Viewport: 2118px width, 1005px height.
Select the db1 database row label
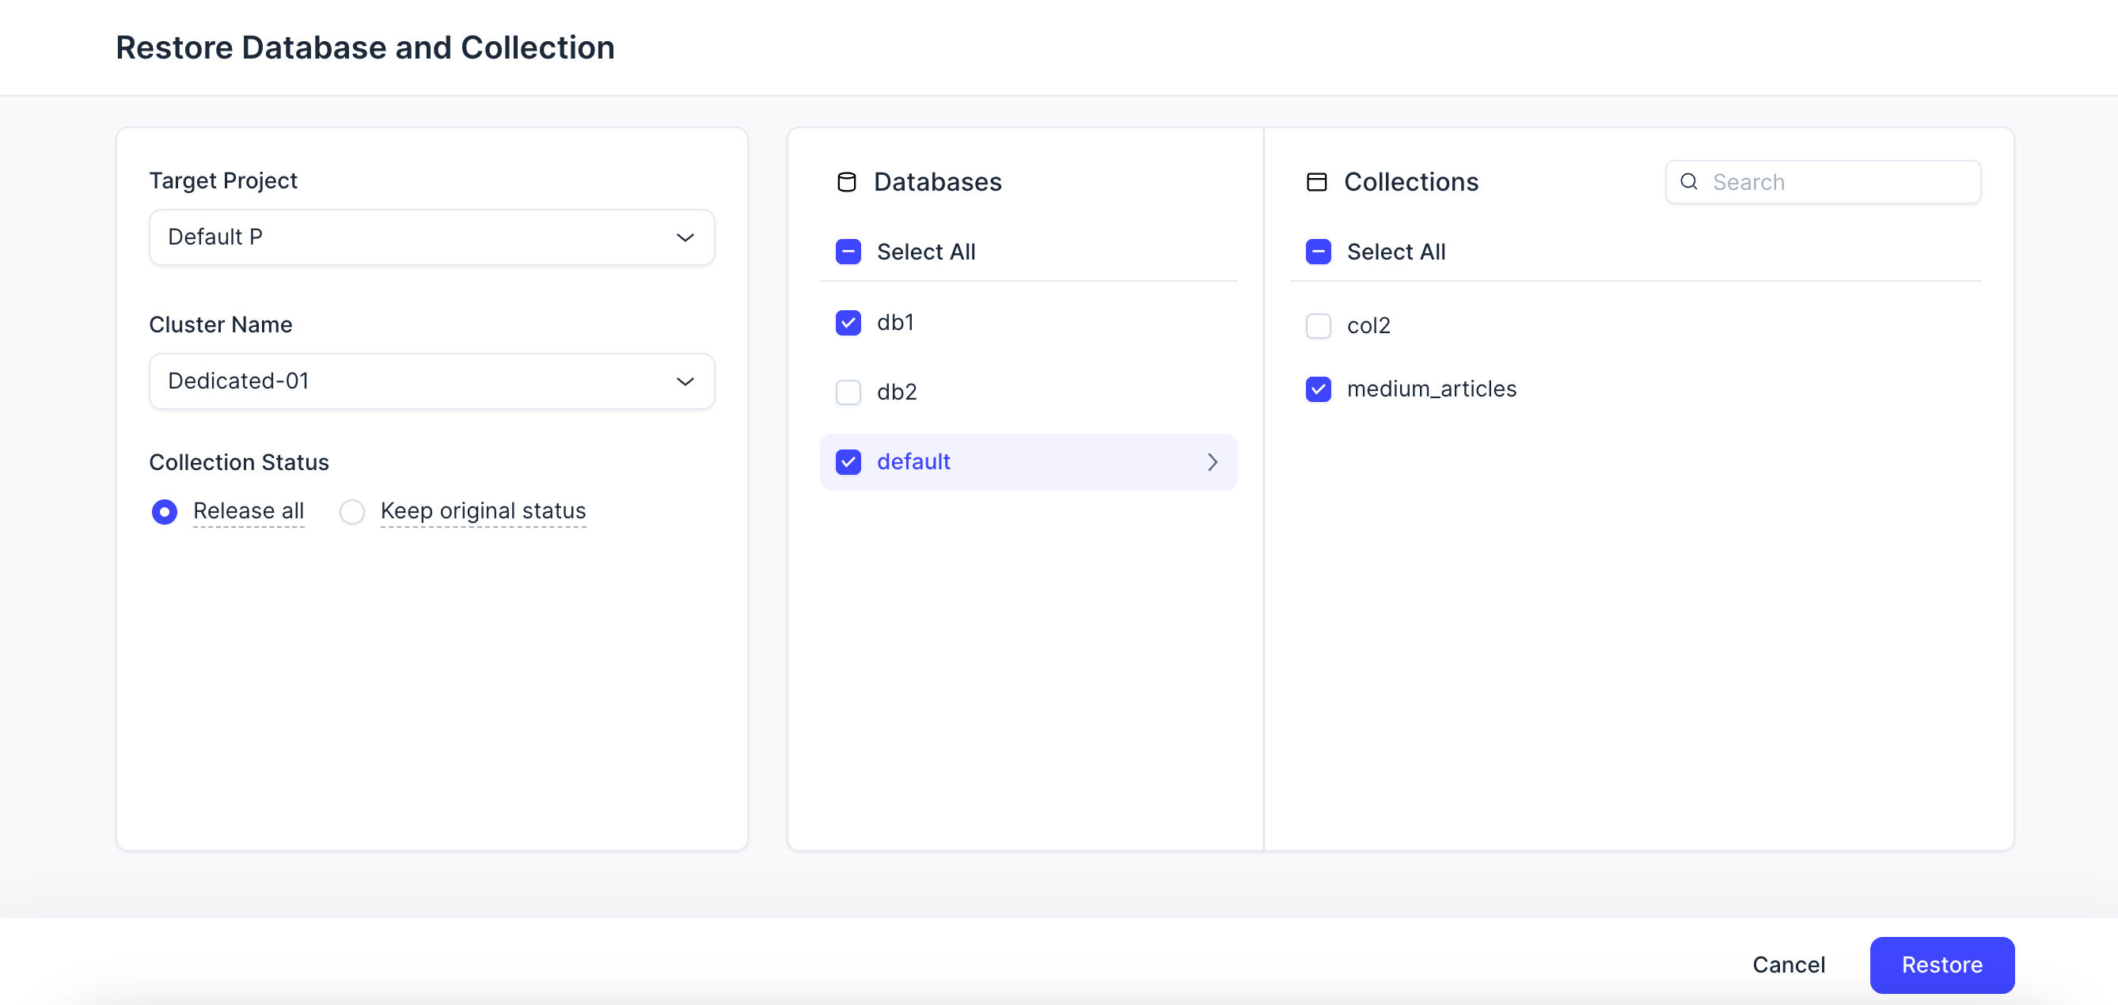[895, 322]
